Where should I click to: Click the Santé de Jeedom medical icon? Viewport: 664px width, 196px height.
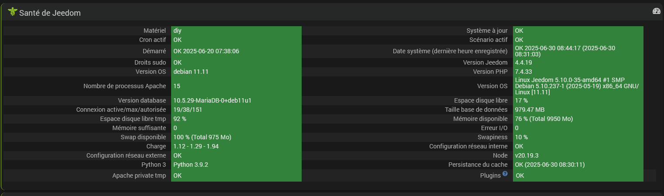tap(12, 12)
